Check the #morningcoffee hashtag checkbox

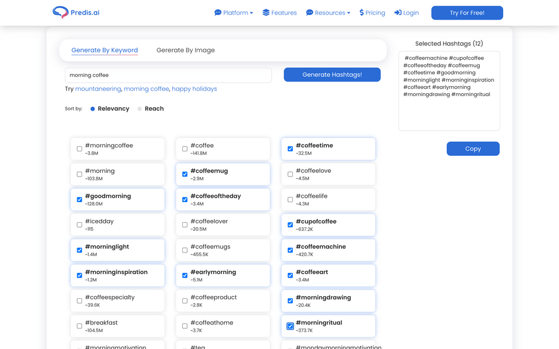pos(79,149)
